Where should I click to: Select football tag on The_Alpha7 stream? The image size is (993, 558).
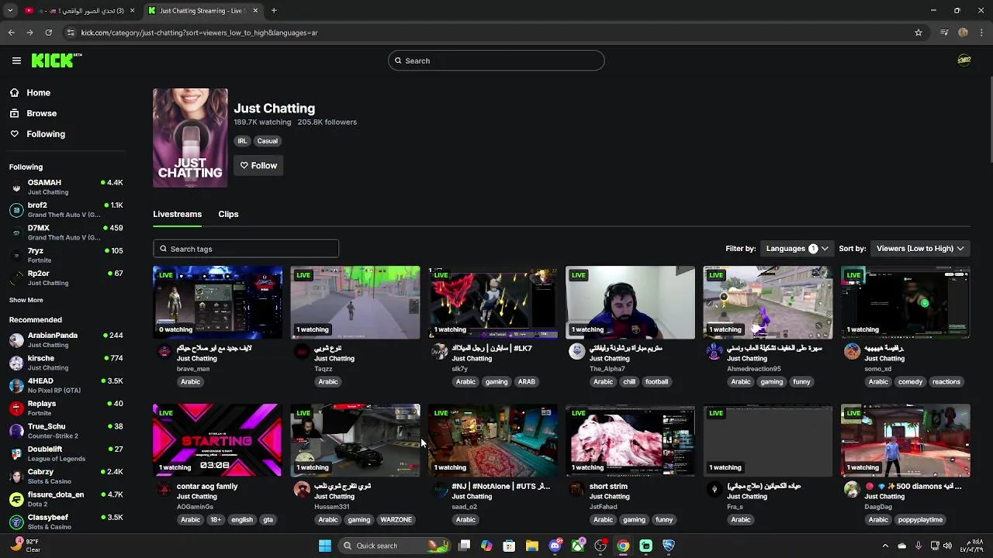(x=656, y=381)
